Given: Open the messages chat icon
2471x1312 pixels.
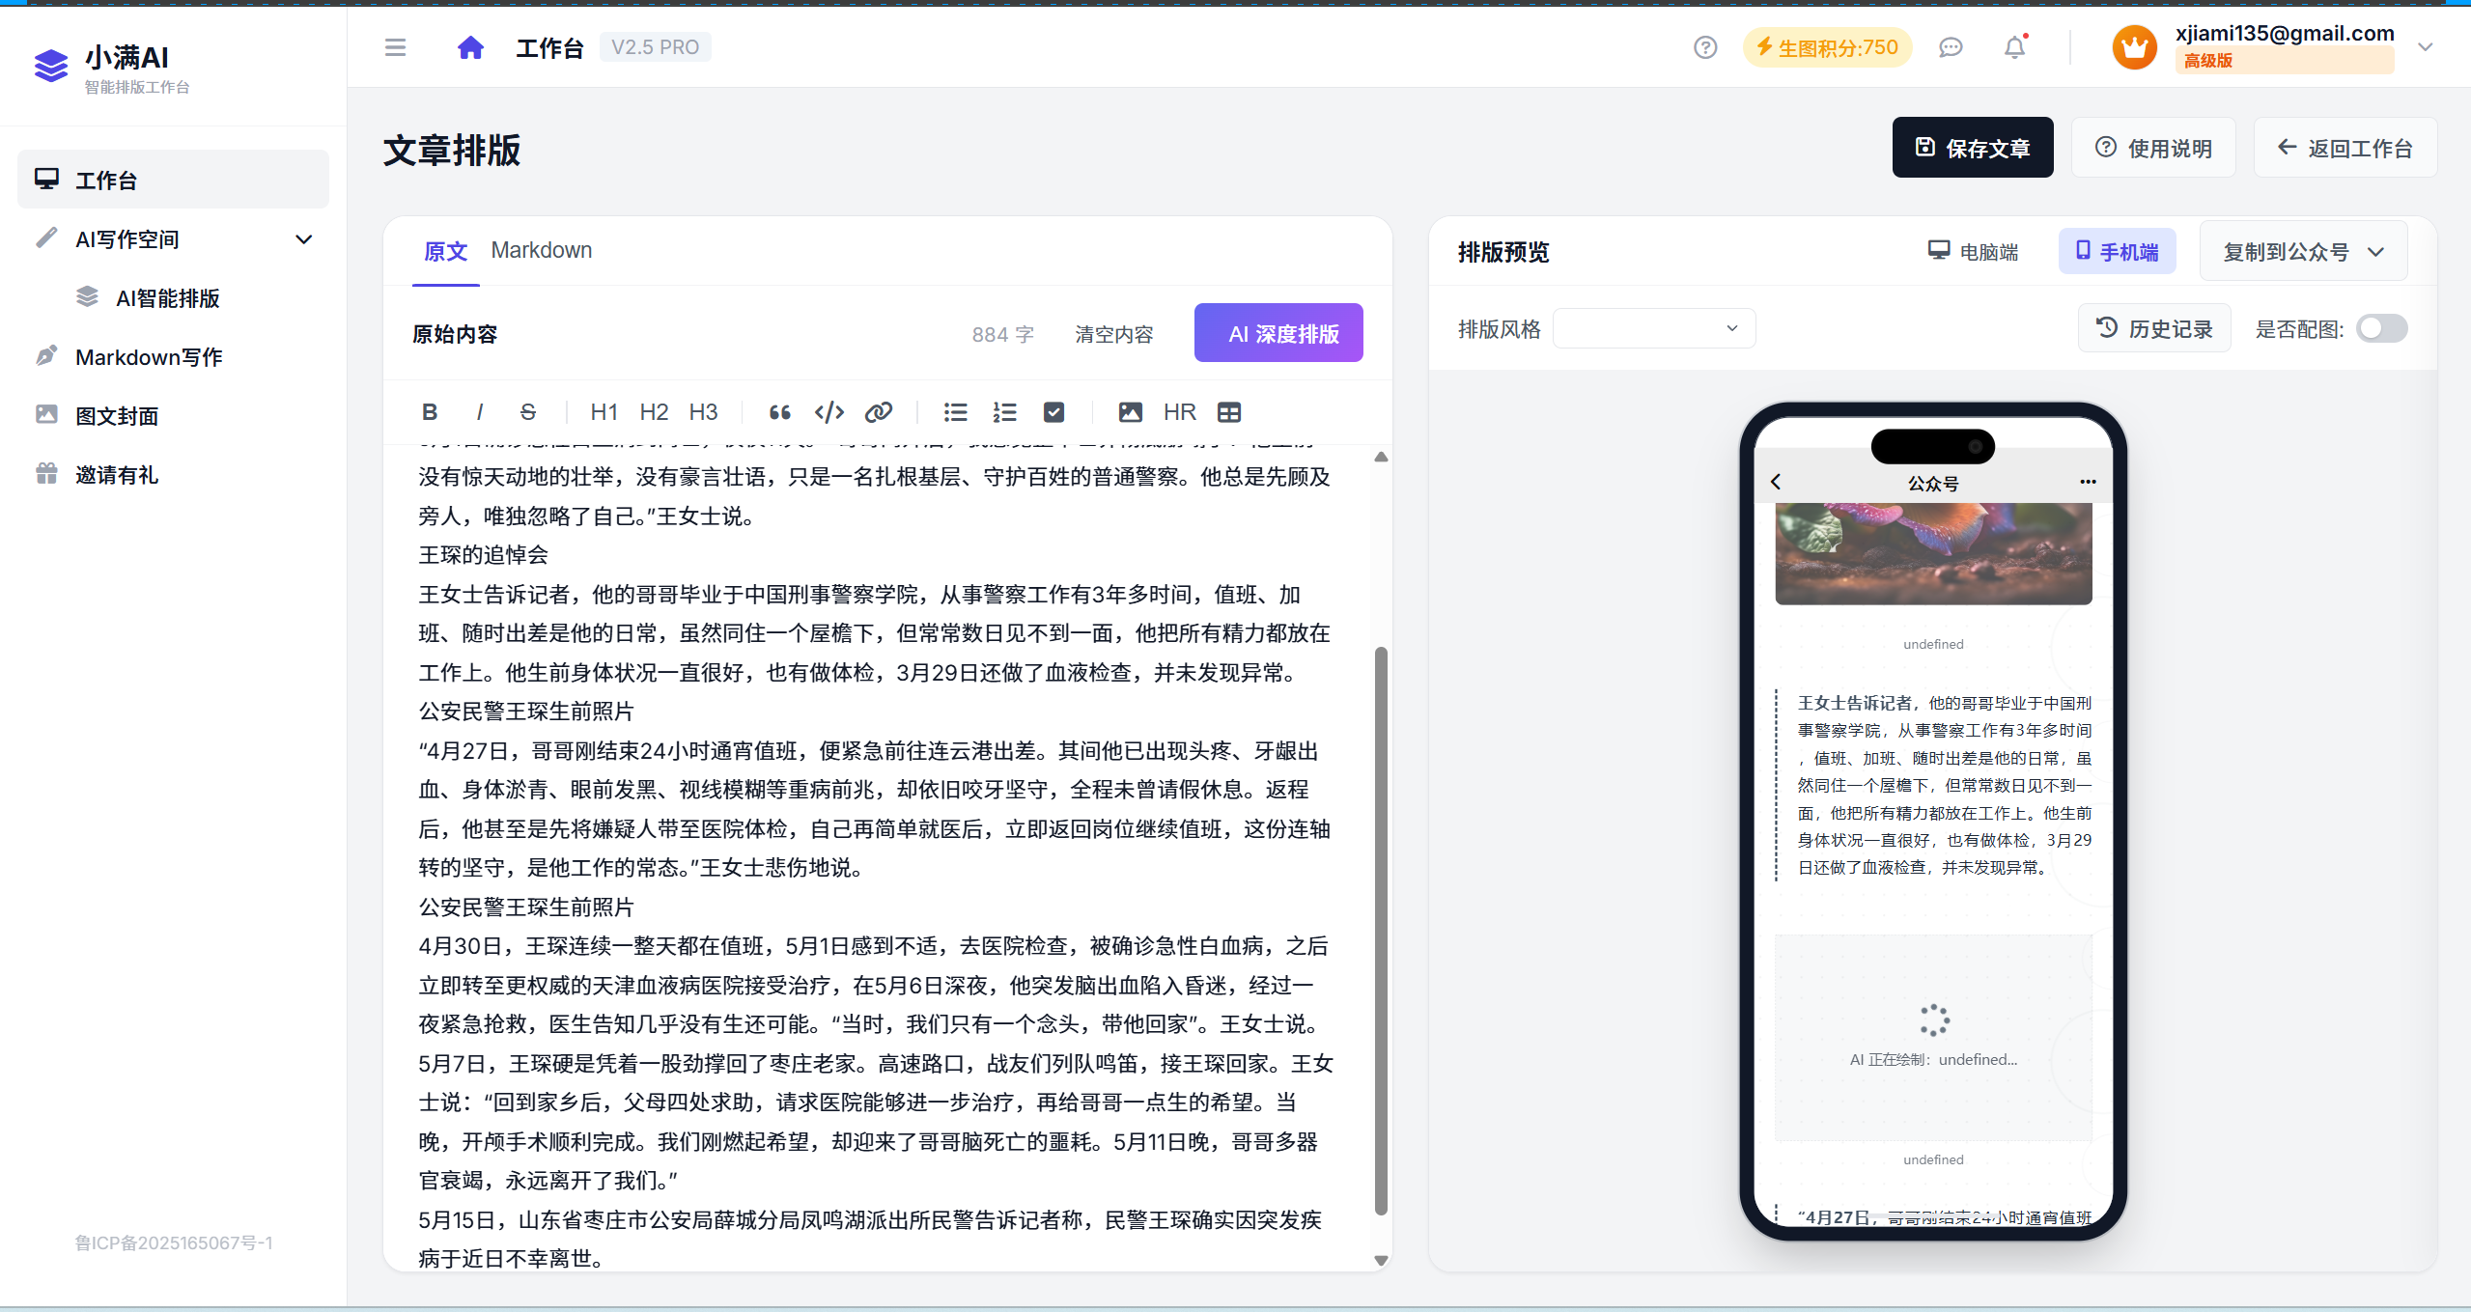Looking at the screenshot, I should pyautogui.click(x=1951, y=47).
